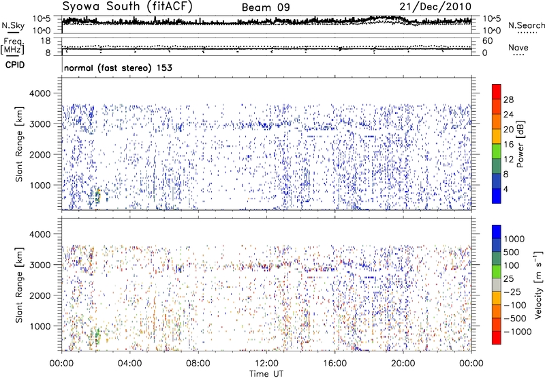Click 'normal (fast stereo) 153' text
The image size is (545, 378).
pyautogui.click(x=118, y=68)
